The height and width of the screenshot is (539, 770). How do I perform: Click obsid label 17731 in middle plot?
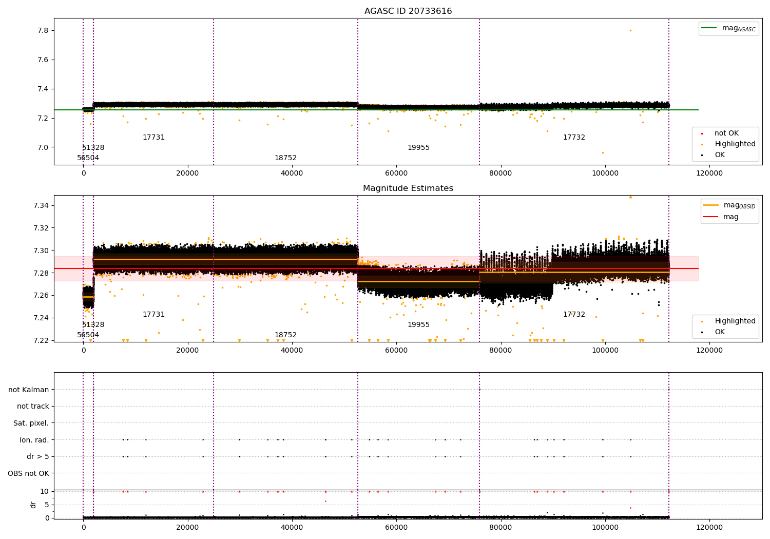pyautogui.click(x=153, y=315)
